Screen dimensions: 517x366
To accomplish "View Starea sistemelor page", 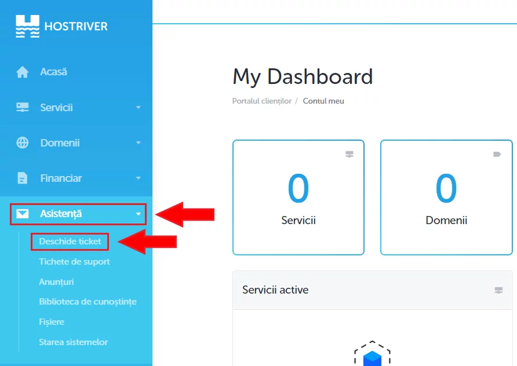I will [x=73, y=342].
